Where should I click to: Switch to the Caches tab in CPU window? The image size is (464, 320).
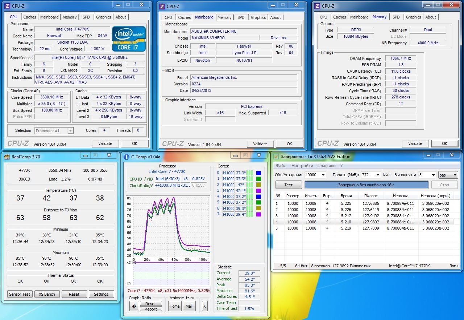29,17
